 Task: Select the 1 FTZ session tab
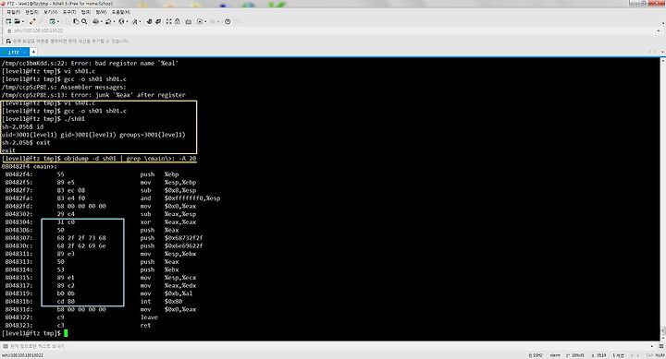14,52
